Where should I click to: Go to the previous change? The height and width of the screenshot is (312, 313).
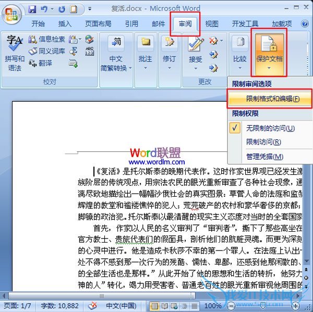tap(213, 54)
